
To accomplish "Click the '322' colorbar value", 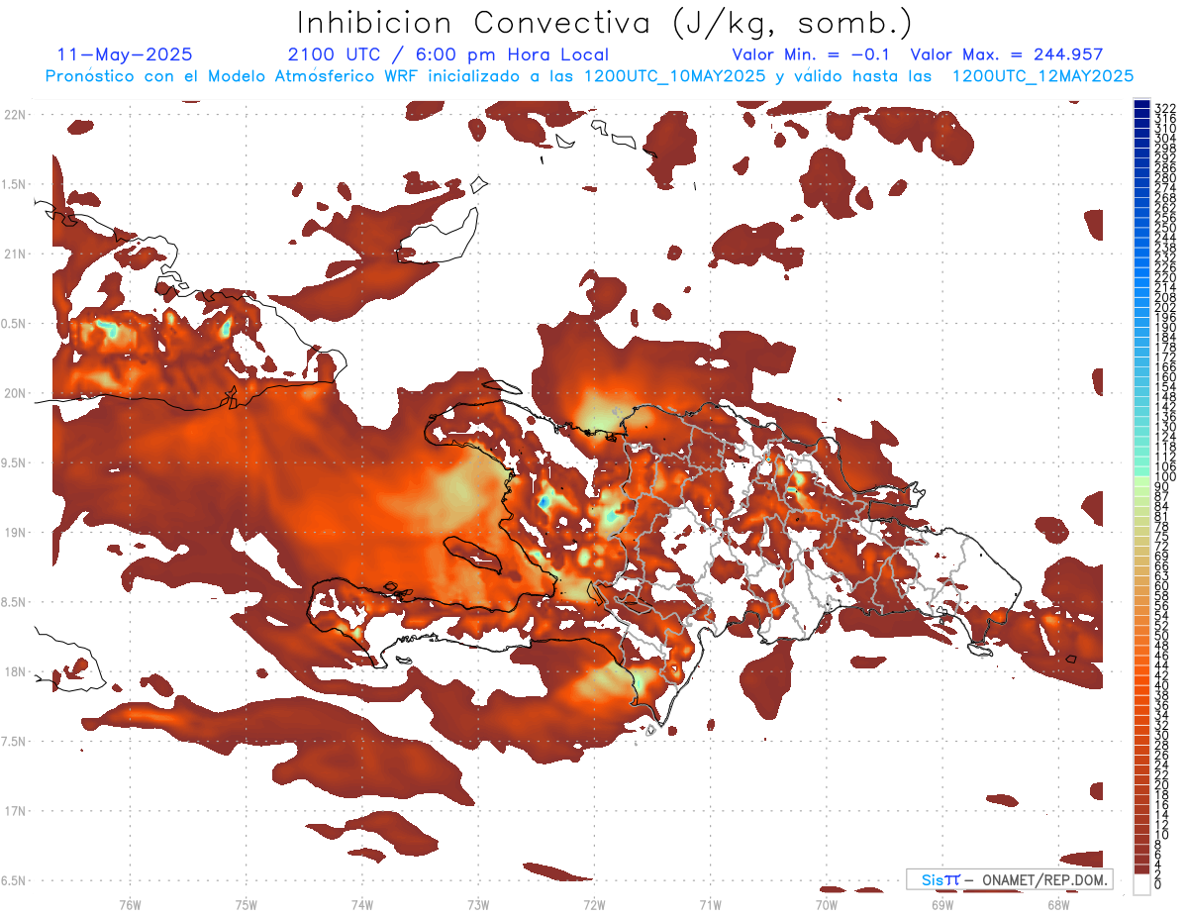I will (1164, 107).
